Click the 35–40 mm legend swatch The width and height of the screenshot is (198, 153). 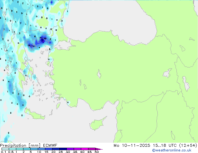click(x=77, y=149)
